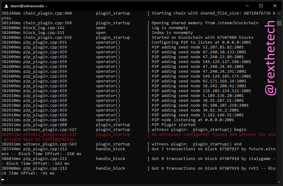Viewport: 283px width, 186px height.
Task: Maximize the terminal window
Action: point(261,6)
